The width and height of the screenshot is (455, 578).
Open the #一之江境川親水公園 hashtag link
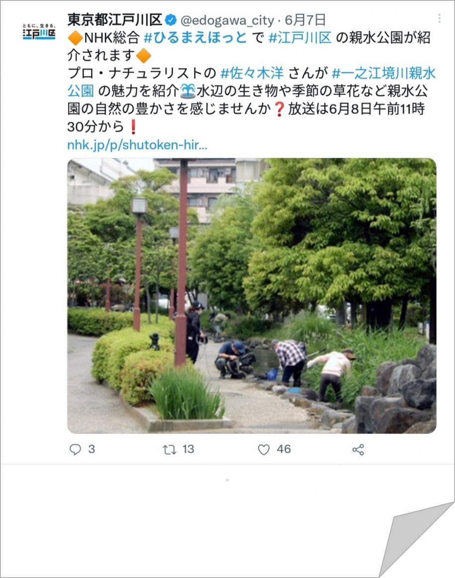coord(252,82)
